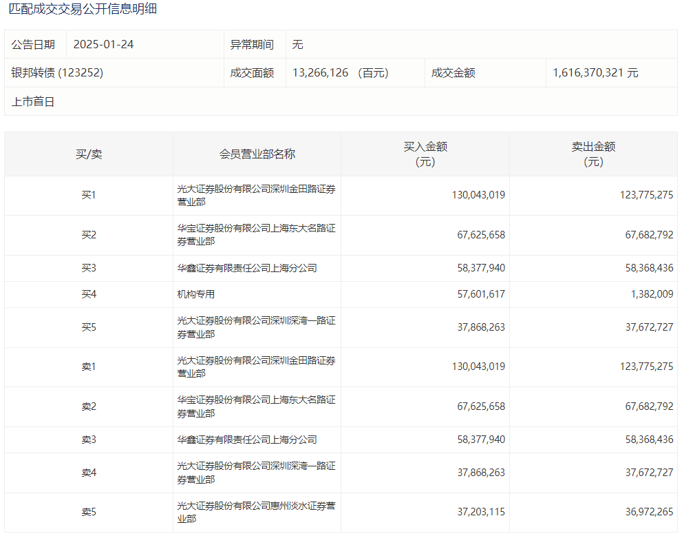Click the 会员营业部名称 column header
Image resolution: width=682 pixels, height=536 pixels.
[257, 154]
